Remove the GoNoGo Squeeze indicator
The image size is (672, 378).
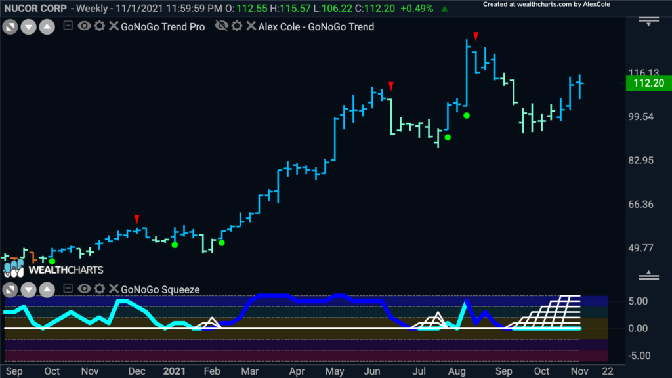(x=114, y=289)
